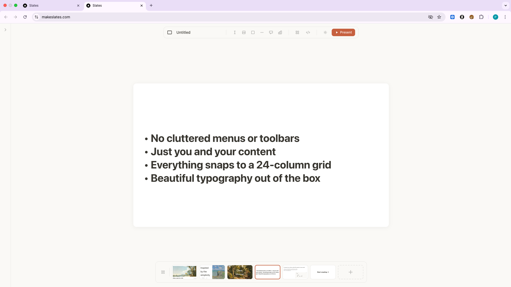Insert a speech bubble comment element
Screen dimensions: 511x287
(x=271, y=32)
